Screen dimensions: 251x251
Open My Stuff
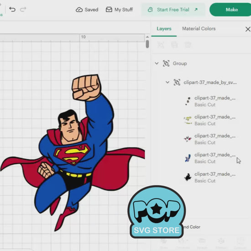[119, 10]
